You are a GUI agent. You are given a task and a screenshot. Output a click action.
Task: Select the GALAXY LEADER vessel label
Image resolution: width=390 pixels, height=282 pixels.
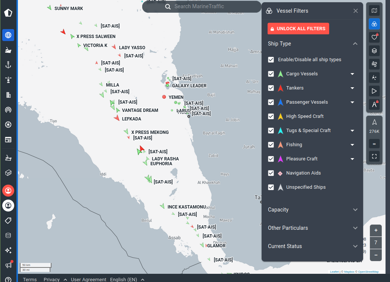coord(189,85)
